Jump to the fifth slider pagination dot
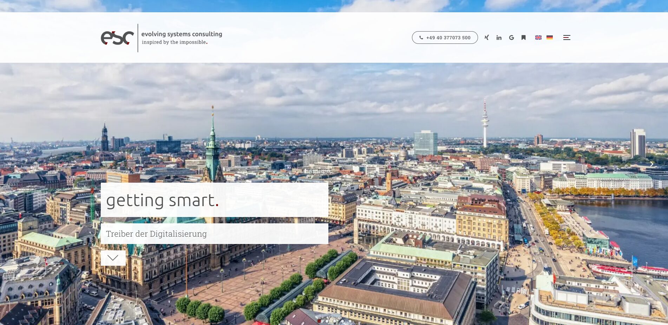The image size is (668, 325). coord(350,321)
